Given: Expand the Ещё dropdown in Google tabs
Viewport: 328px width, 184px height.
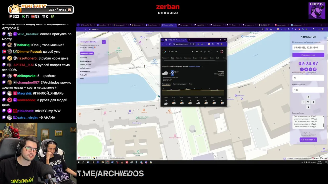Looking at the screenshot, I should pos(218,58).
